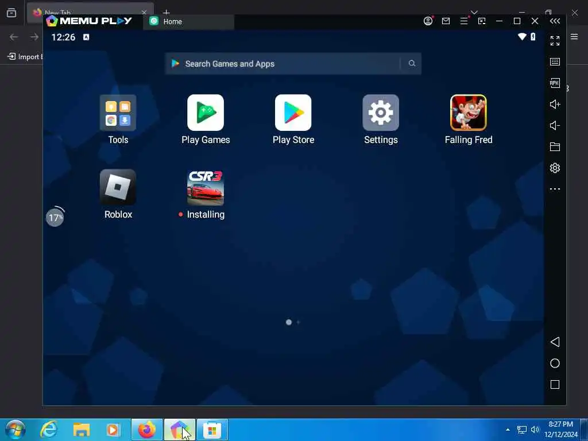The width and height of the screenshot is (588, 441).
Task: Open shared folder icon in sidebar
Action: click(555, 146)
